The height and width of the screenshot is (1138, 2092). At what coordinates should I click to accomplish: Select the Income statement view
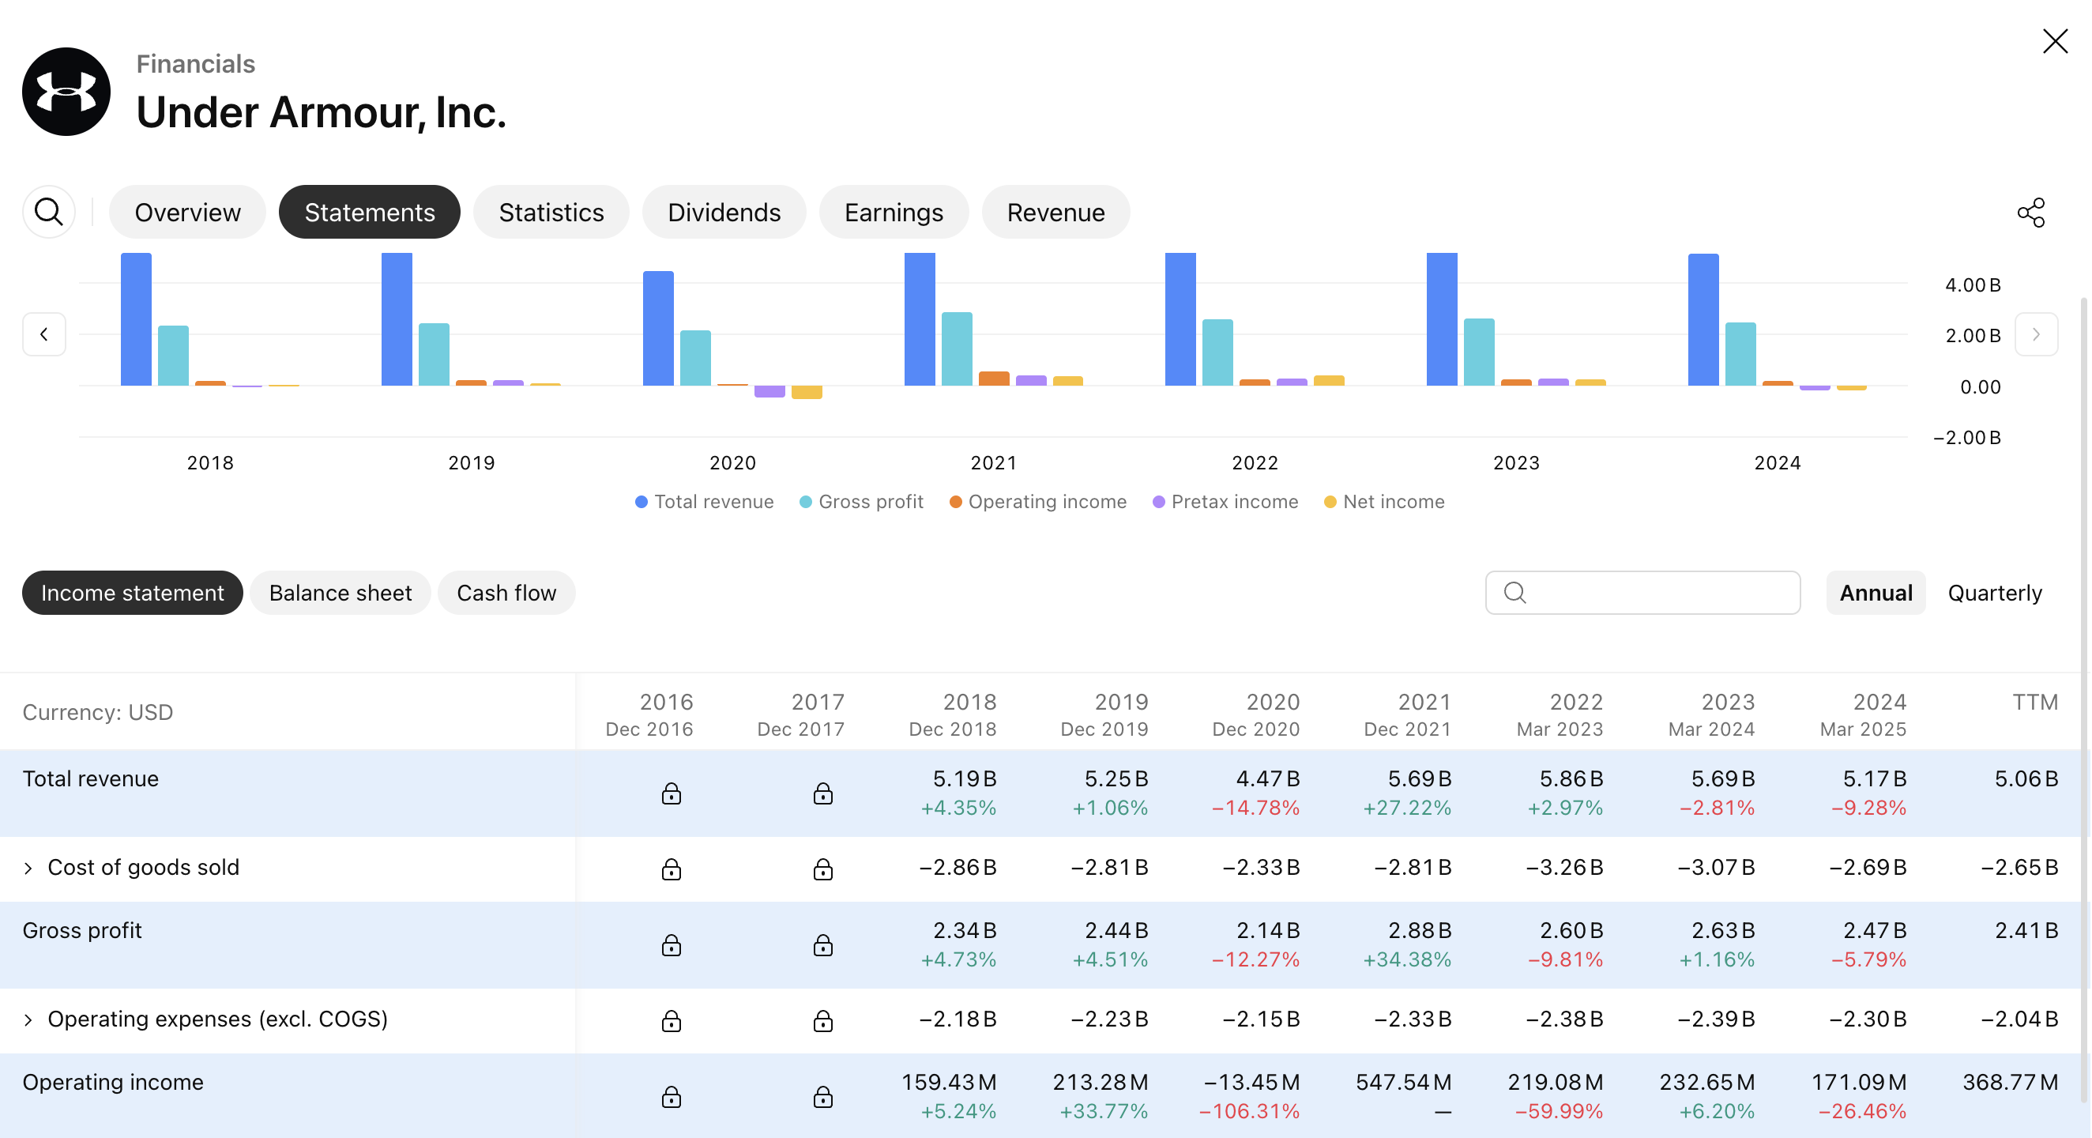coord(133,593)
